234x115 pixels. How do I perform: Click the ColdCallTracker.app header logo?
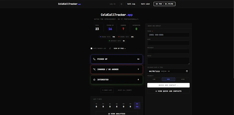tap(69, 4)
